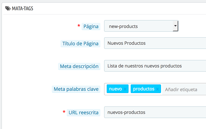Screen dimensions: 206x129
Task: Focus the Título de Página field
Action: [x=155, y=43]
